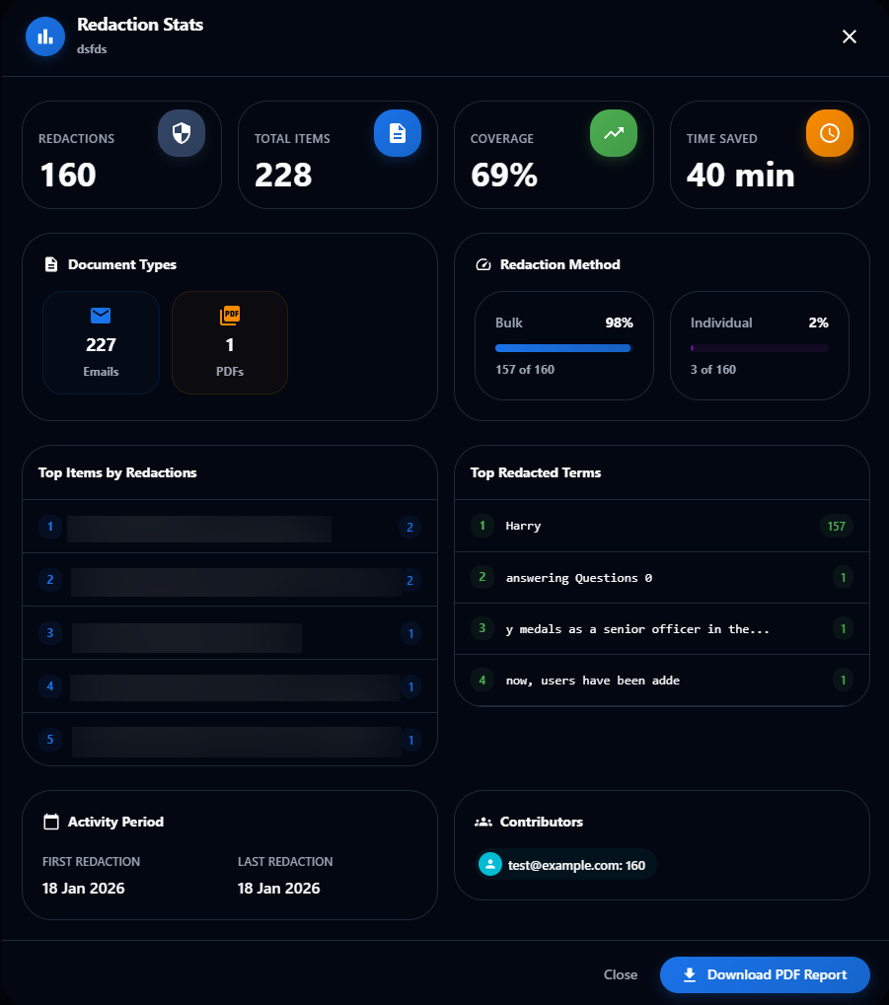
Task: Click the Bulk progress bar
Action: click(563, 348)
